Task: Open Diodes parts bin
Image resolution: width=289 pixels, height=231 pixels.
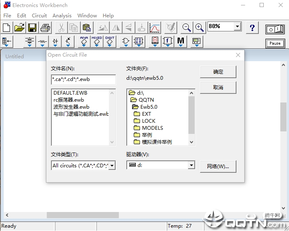Action: (x=55, y=42)
